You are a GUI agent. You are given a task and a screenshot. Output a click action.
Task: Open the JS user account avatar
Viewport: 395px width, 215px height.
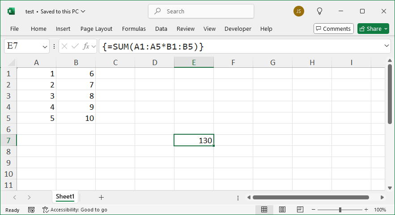pos(298,11)
